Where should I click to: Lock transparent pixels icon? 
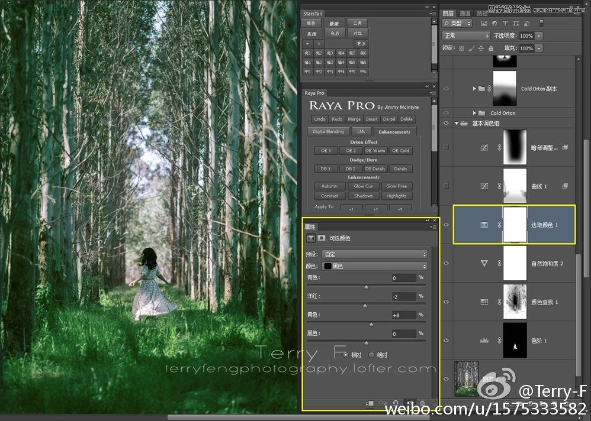pyautogui.click(x=461, y=48)
